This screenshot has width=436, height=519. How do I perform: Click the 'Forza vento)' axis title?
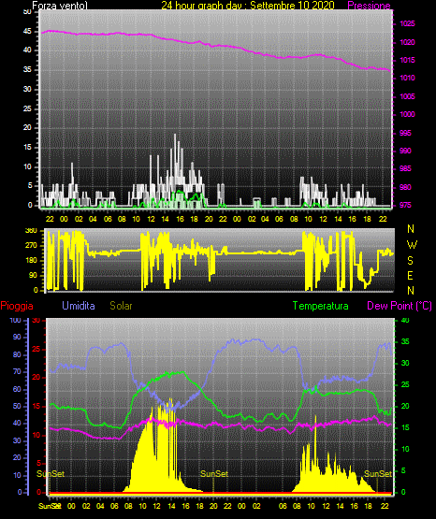60,6
